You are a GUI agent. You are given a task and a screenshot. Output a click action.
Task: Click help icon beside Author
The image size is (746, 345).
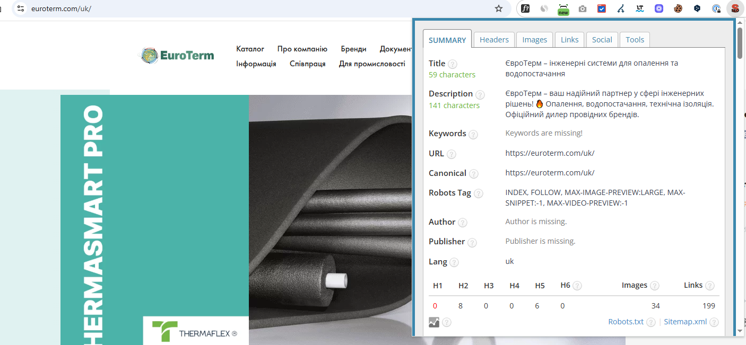(x=462, y=223)
